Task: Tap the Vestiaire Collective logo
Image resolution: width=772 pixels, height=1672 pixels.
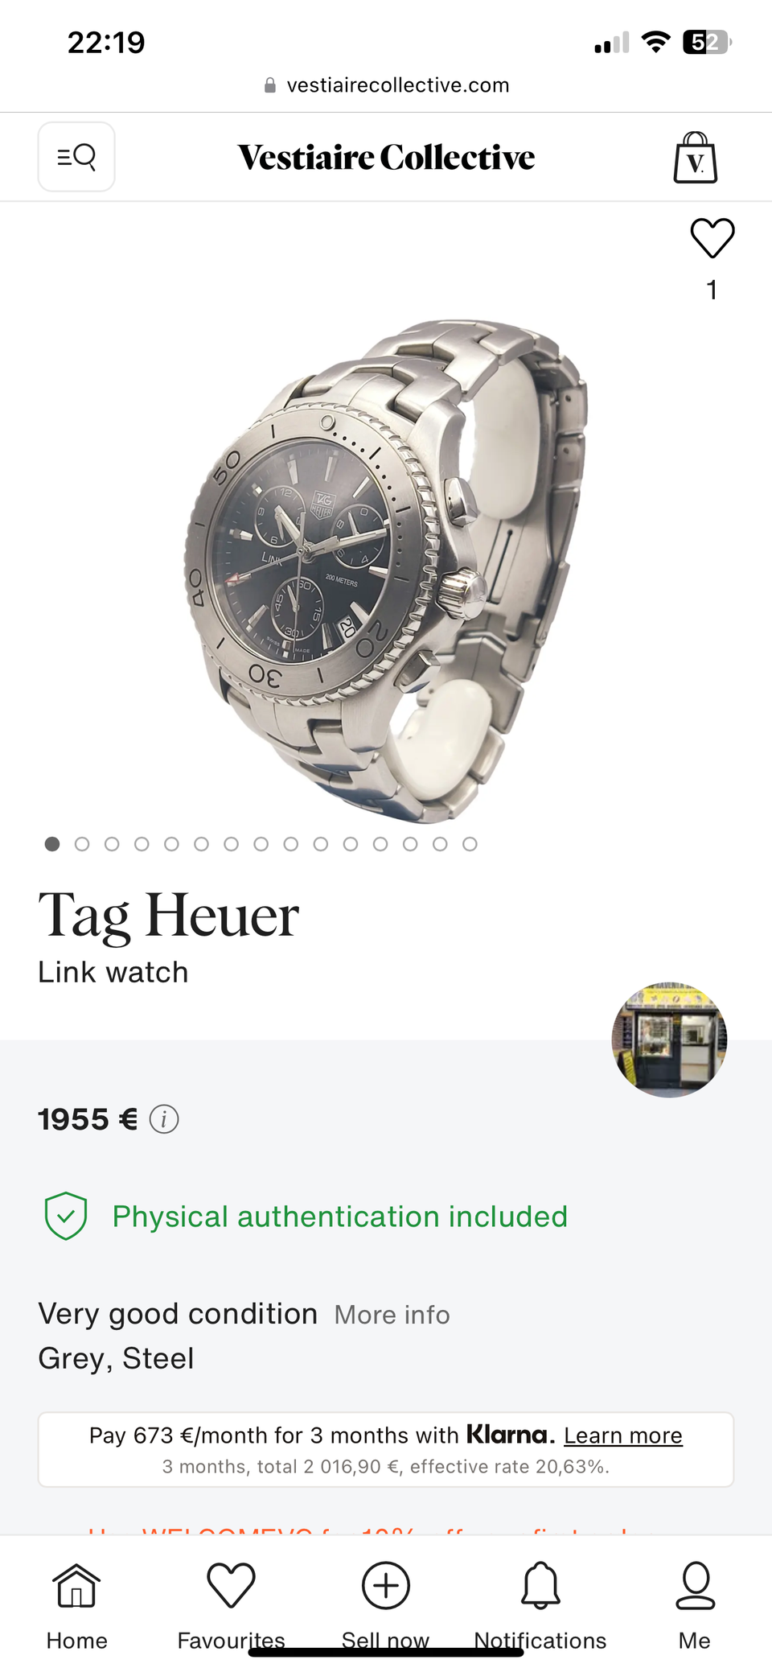Action: click(386, 157)
